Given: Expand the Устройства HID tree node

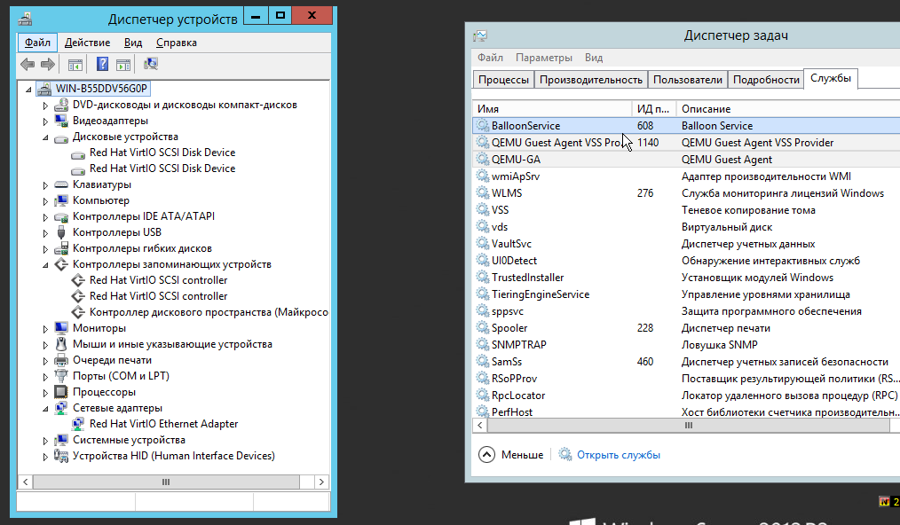Looking at the screenshot, I should point(45,457).
